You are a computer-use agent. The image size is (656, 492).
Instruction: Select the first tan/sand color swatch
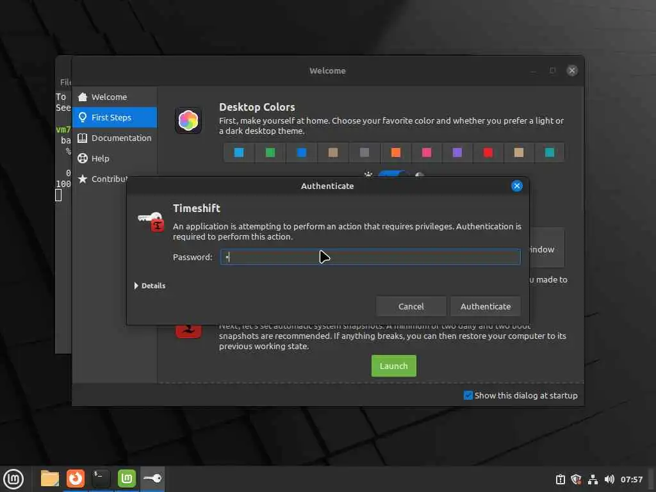point(333,152)
